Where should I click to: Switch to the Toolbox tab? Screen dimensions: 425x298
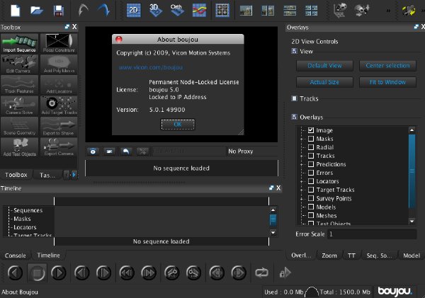[x=16, y=175]
